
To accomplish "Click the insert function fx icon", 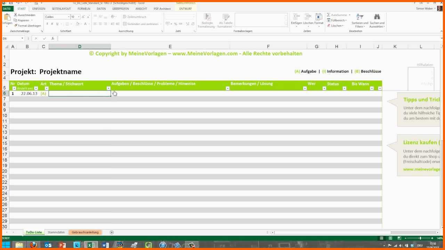I will pyautogui.click(x=53, y=39).
